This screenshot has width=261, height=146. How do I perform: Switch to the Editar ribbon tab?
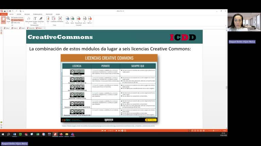(19, 14)
